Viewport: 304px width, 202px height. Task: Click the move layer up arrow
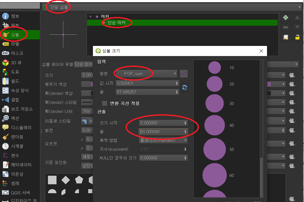[297, 17]
